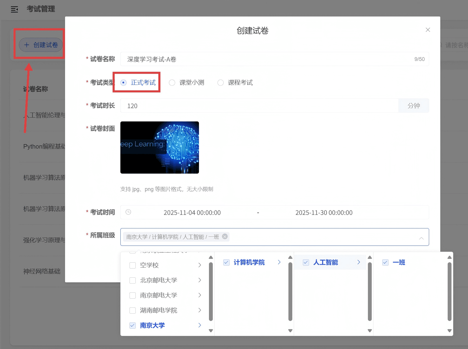Select the 课堂小测 radio option

pyautogui.click(x=172, y=83)
